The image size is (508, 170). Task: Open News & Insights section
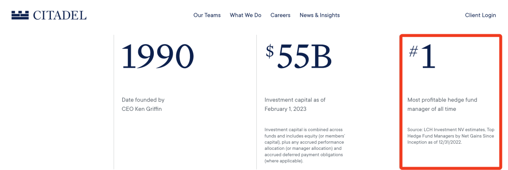pos(320,15)
